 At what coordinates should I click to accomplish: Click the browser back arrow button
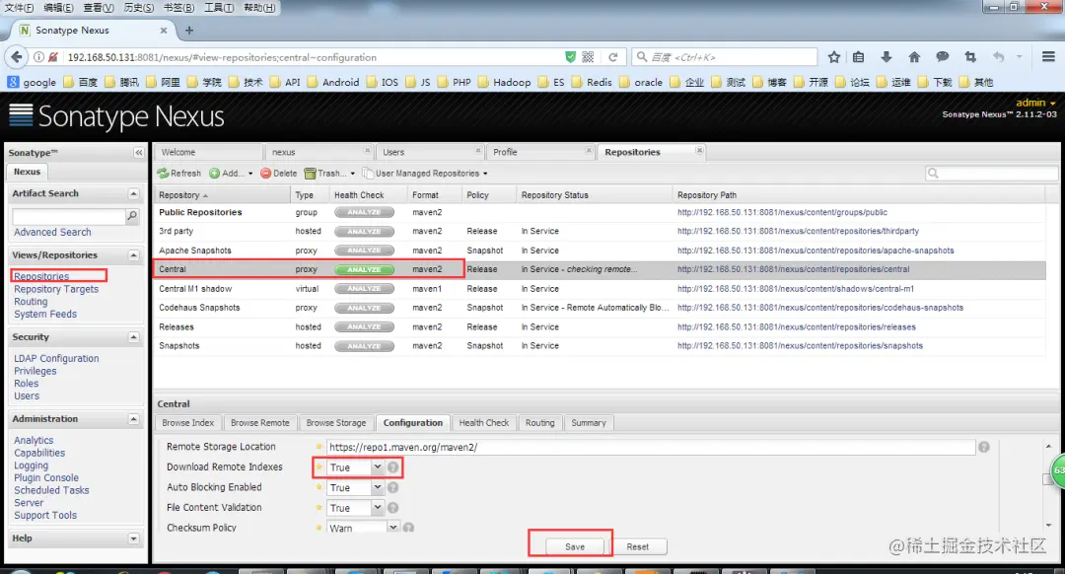[17, 57]
